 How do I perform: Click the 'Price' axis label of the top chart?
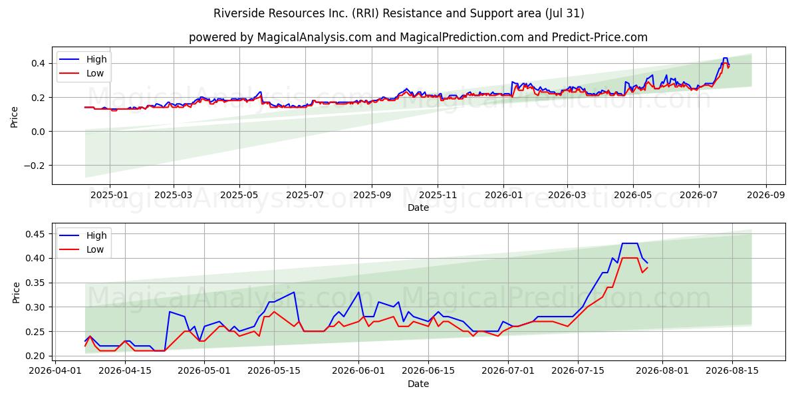click(15, 116)
